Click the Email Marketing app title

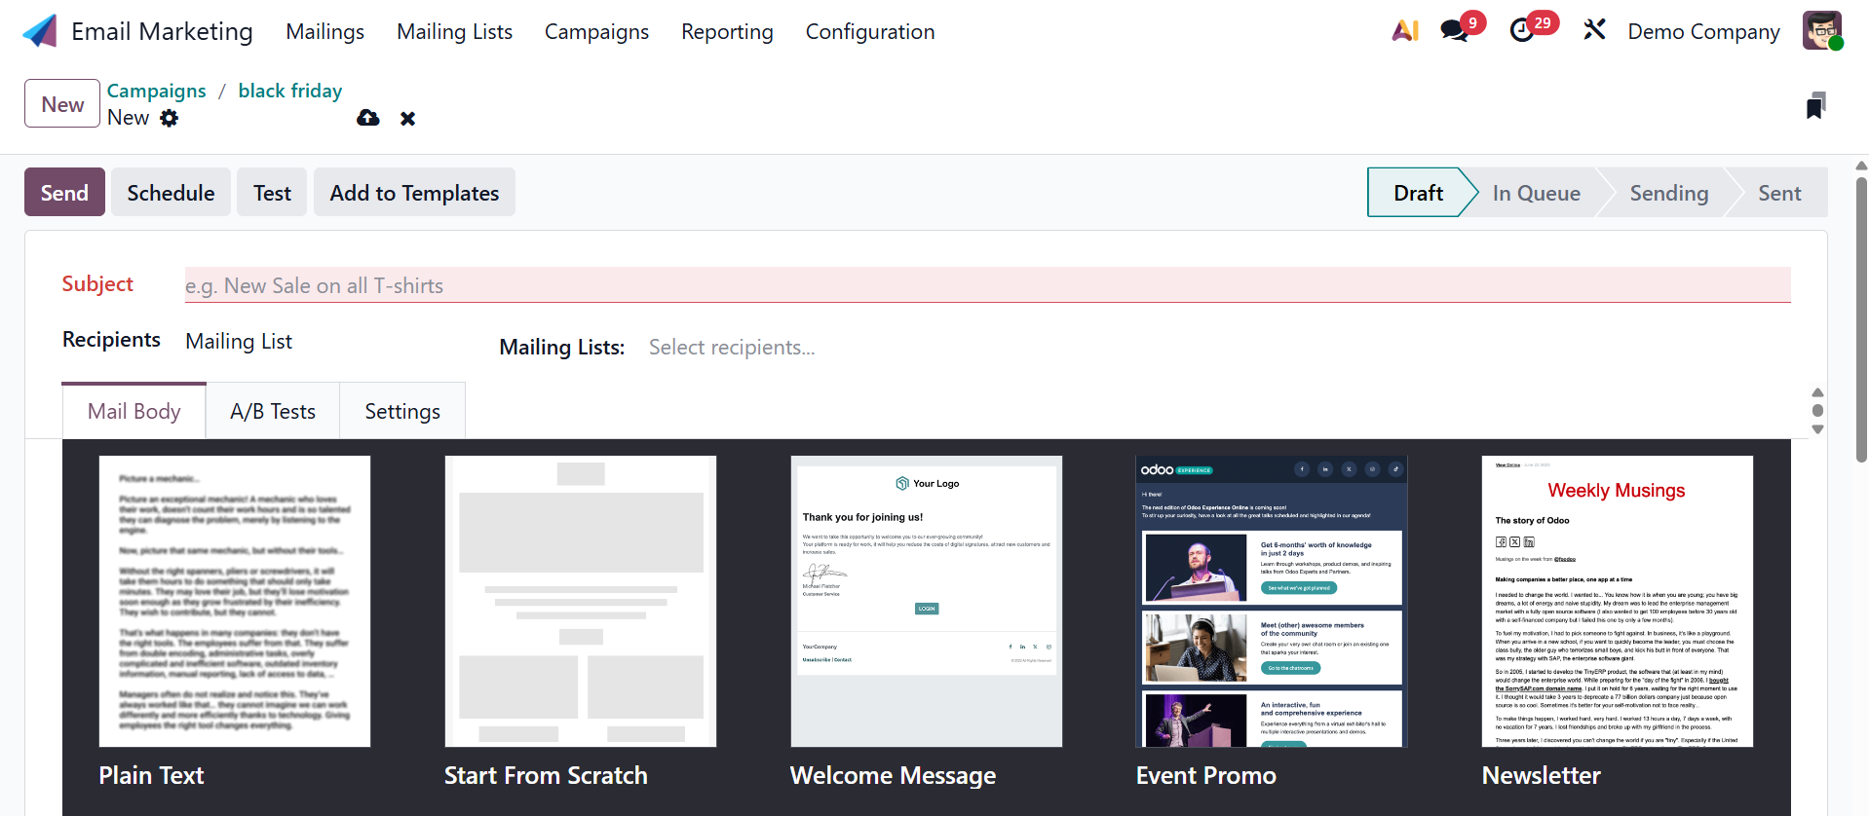pos(162,31)
